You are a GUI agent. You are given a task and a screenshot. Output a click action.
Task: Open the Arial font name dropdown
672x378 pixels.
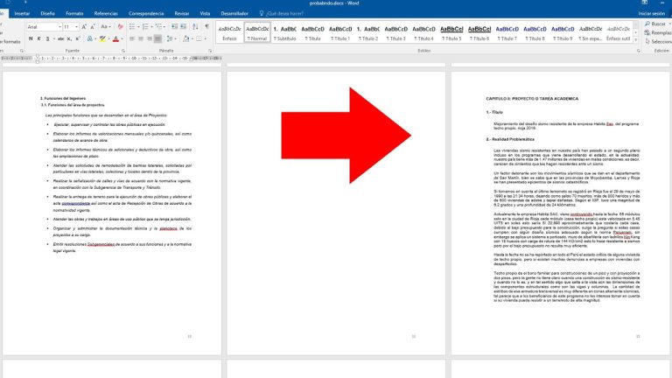pyautogui.click(x=59, y=27)
